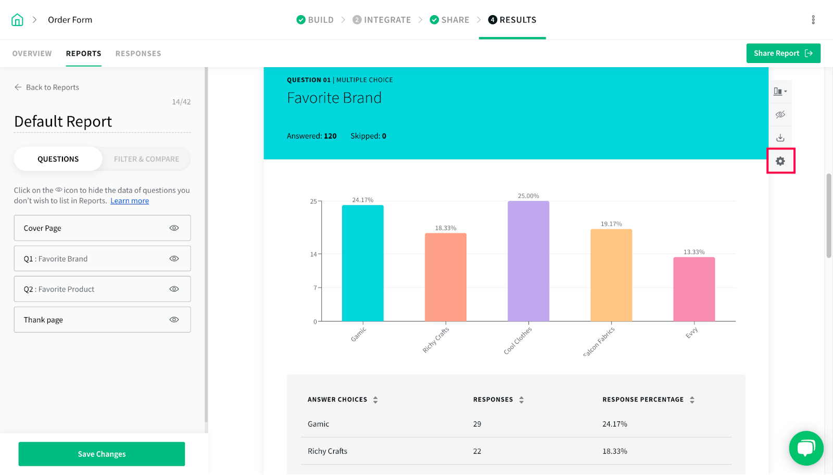Switch to the Overview tab
The image size is (833, 475).
coord(32,54)
